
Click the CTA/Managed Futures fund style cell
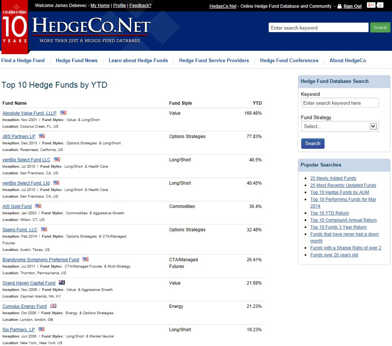183,263
